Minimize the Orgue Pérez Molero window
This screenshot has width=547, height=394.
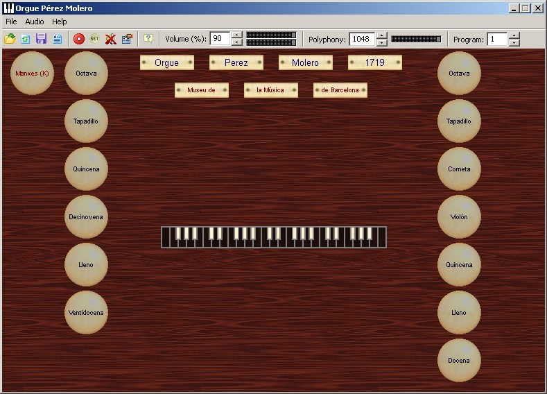tap(513, 8)
